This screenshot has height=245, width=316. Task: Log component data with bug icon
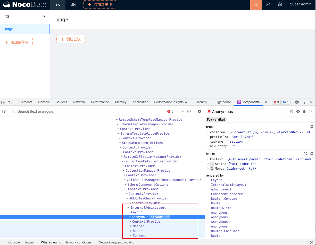304,111
